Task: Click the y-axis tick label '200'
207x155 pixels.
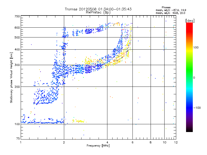Action: coord(17,87)
